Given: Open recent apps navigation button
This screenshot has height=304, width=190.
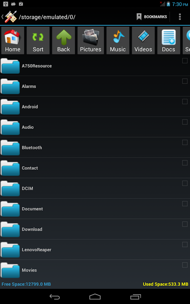Looking at the screenshot, I should (x=136, y=297).
